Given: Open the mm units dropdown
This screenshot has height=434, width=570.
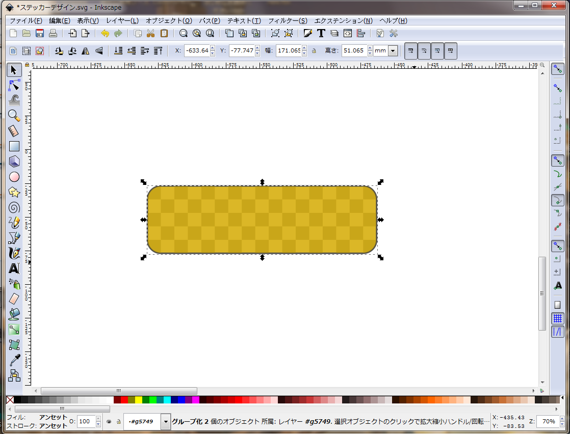Looking at the screenshot, I should 393,51.
